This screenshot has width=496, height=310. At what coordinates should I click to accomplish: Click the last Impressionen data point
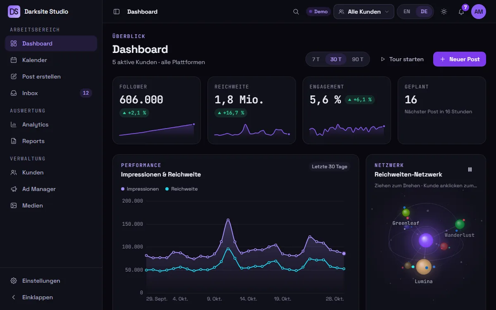point(344,253)
